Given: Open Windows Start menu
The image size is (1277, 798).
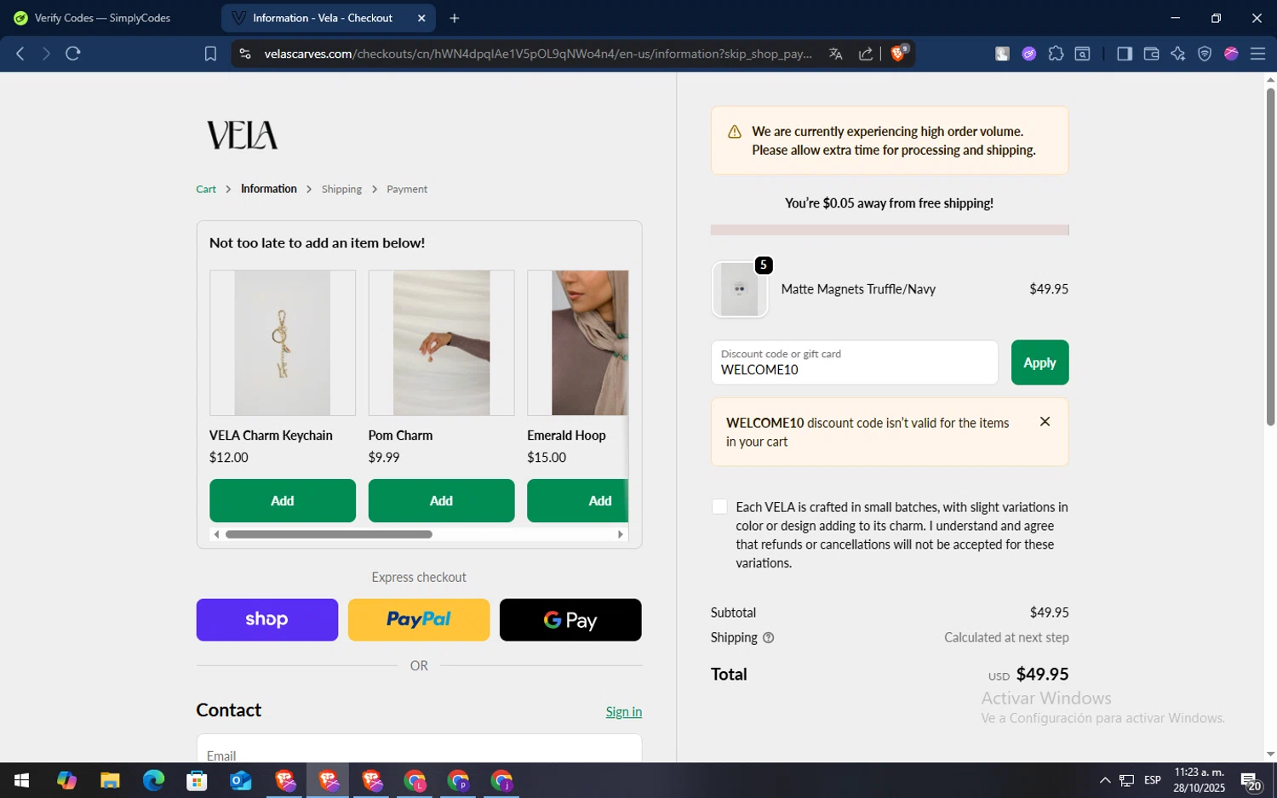Looking at the screenshot, I should 22,780.
